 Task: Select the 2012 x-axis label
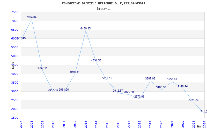75,124
